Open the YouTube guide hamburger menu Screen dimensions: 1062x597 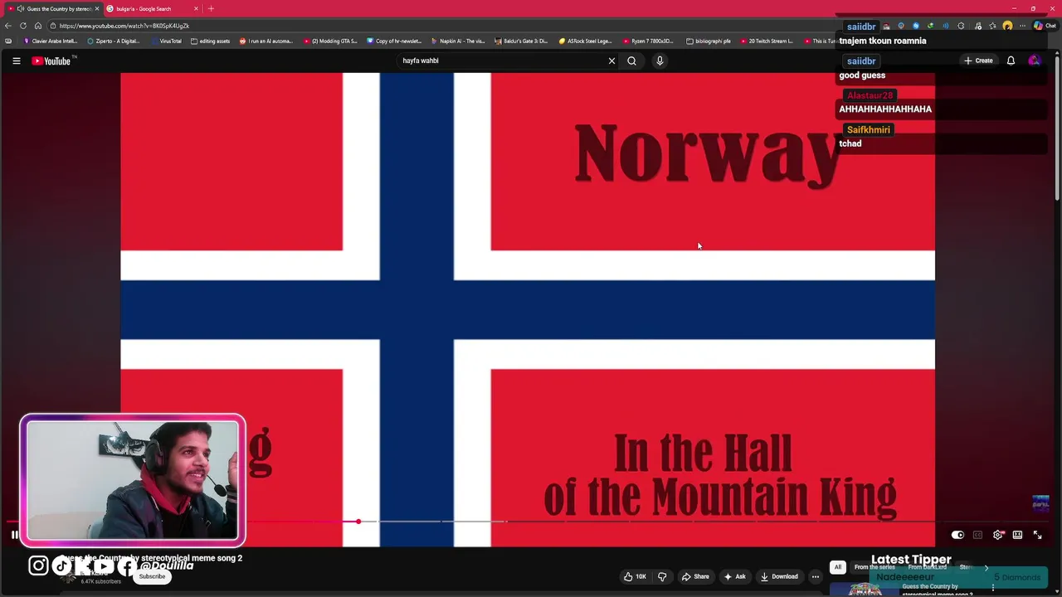coord(16,61)
